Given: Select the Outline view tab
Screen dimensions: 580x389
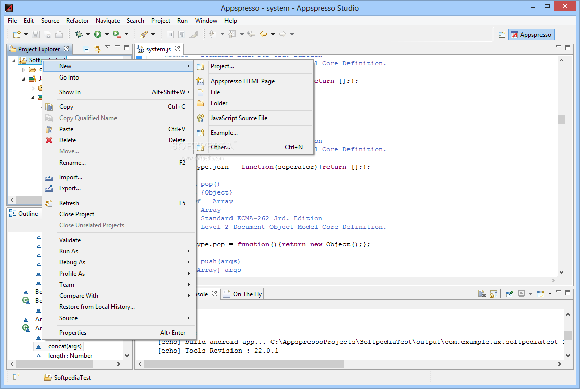Looking at the screenshot, I should [x=24, y=214].
